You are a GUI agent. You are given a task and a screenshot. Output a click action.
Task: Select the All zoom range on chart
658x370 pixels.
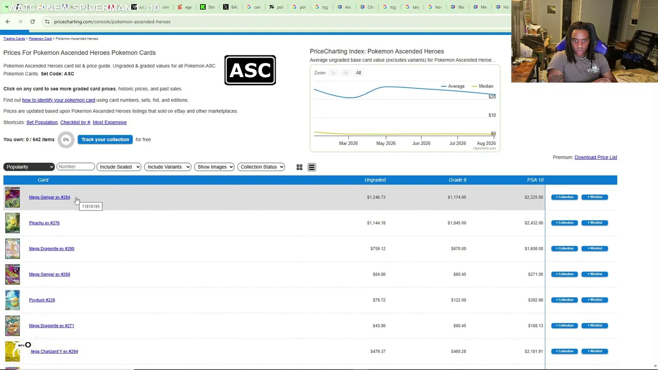[x=358, y=73]
